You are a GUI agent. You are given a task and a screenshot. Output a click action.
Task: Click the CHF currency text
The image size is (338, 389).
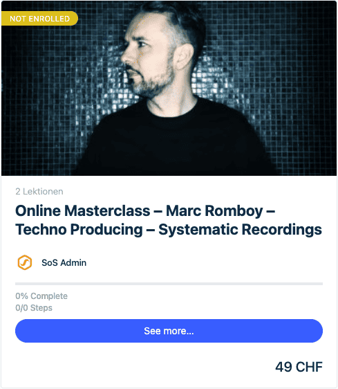tap(309, 367)
